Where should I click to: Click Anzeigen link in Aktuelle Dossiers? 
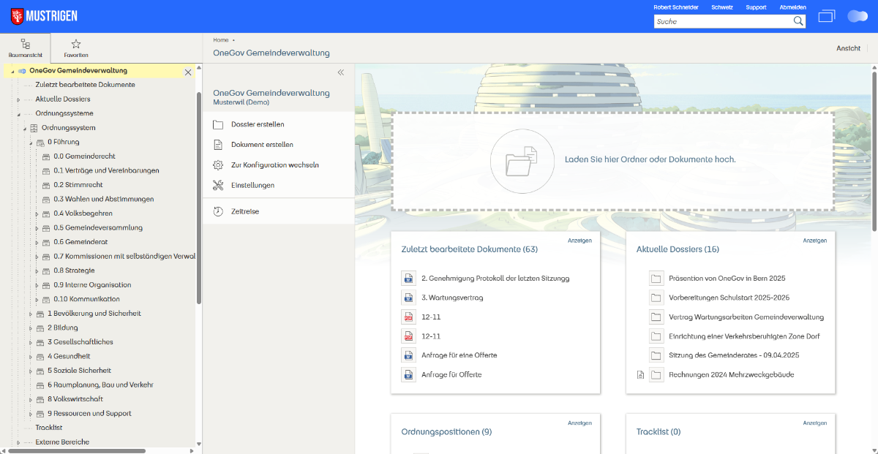coord(814,241)
